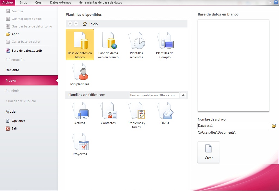Switch to the Datos externos tab
The image size is (279, 191).
60,2
